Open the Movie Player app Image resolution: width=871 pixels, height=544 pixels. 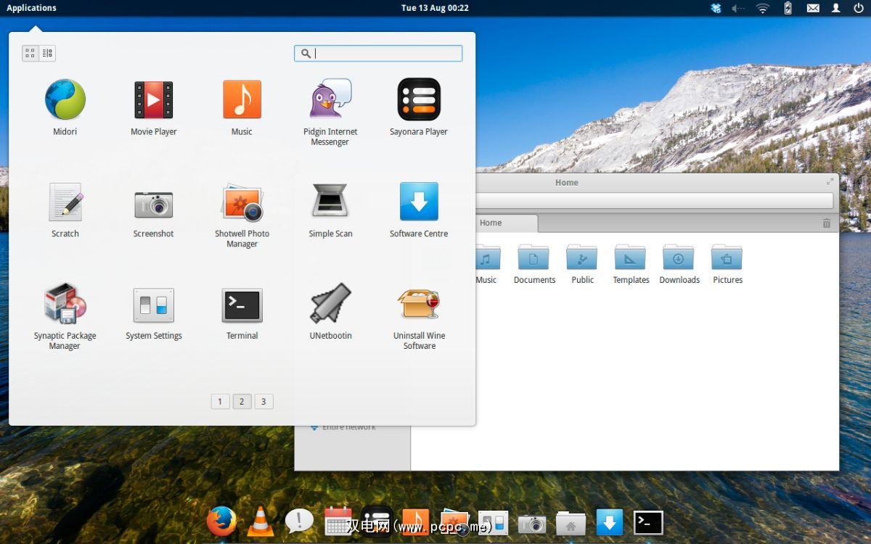click(x=153, y=100)
